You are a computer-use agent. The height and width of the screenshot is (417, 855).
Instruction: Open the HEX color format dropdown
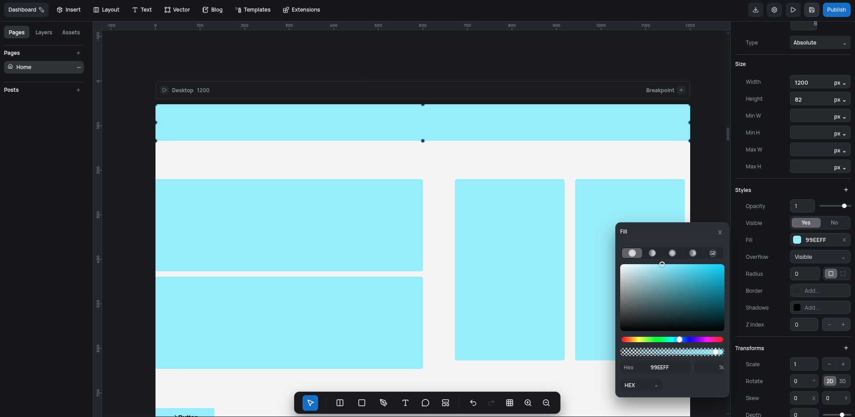click(641, 385)
